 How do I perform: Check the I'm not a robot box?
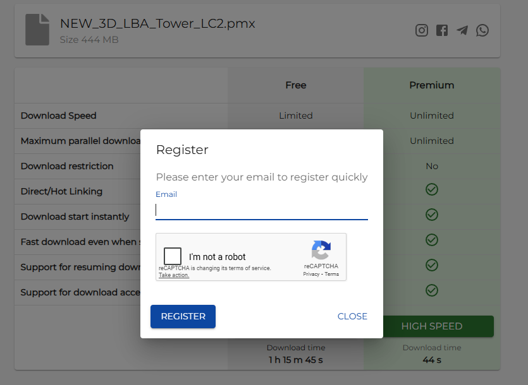[x=173, y=256]
